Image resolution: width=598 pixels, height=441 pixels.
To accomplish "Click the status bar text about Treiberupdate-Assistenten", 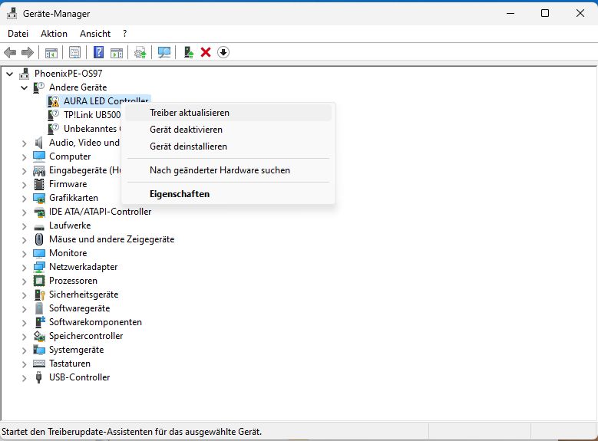I will [x=131, y=432].
